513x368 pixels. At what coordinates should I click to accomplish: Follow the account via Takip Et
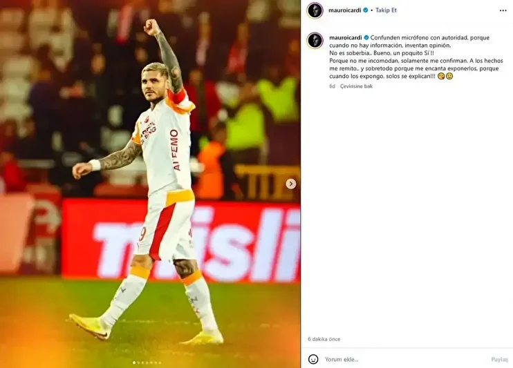click(x=386, y=10)
